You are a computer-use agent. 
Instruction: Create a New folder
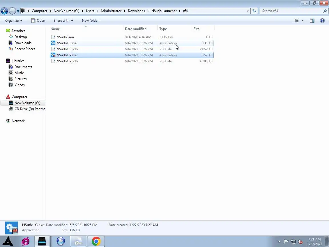tap(90, 21)
